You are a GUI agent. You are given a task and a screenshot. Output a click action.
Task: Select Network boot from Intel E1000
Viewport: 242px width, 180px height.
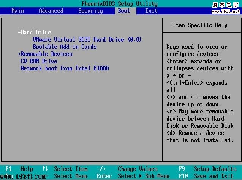[65, 68]
